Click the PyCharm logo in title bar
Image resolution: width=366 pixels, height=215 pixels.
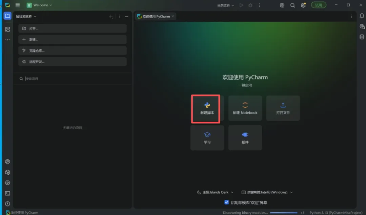click(x=7, y=5)
